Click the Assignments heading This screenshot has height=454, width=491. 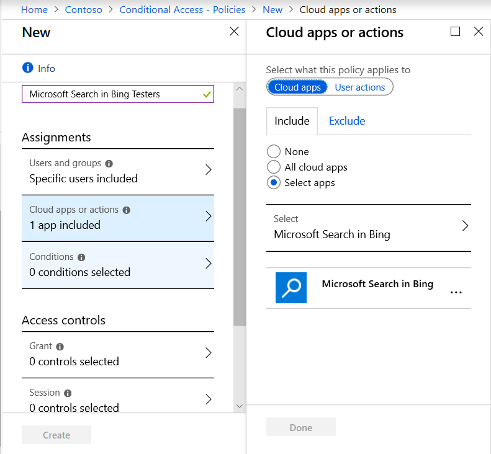click(56, 137)
